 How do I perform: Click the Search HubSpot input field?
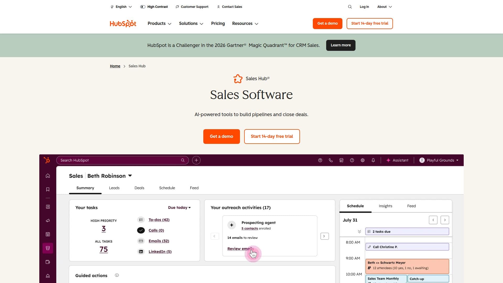click(122, 160)
